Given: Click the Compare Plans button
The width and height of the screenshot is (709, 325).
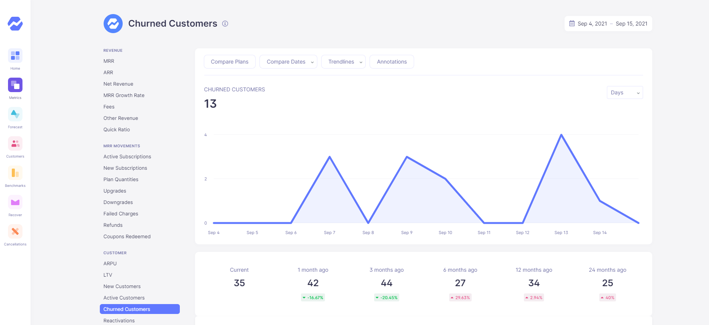Looking at the screenshot, I should [x=229, y=62].
